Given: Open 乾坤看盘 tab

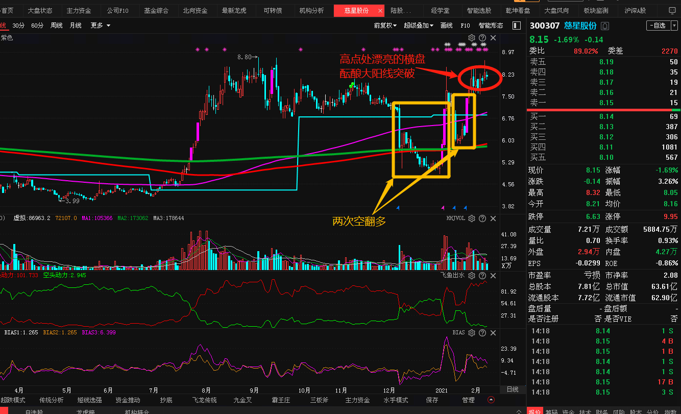Looking at the screenshot, I should coord(518,11).
